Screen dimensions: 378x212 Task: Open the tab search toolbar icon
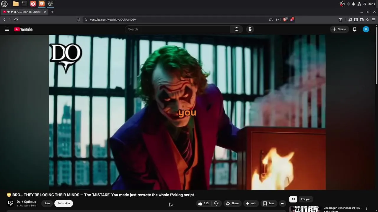pyautogui.click(x=340, y=20)
